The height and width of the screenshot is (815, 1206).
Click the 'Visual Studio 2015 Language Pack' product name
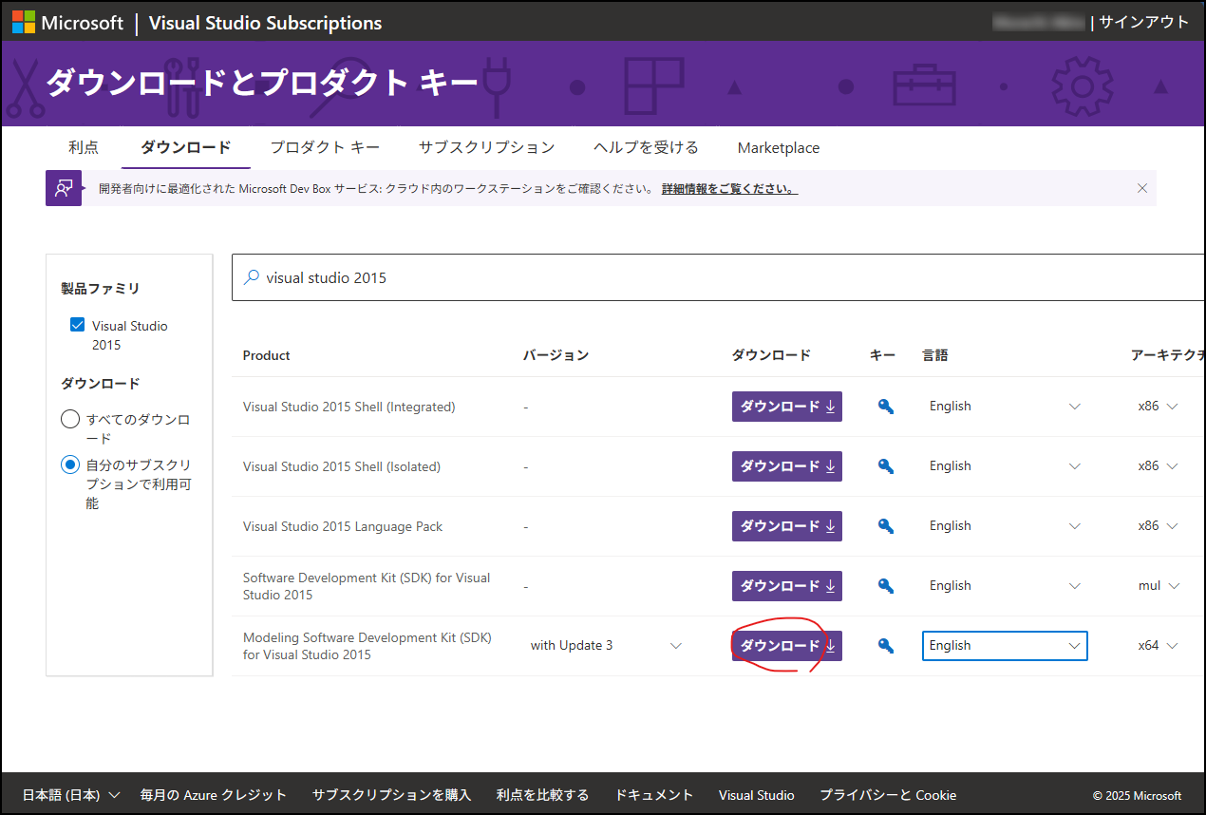(x=343, y=526)
